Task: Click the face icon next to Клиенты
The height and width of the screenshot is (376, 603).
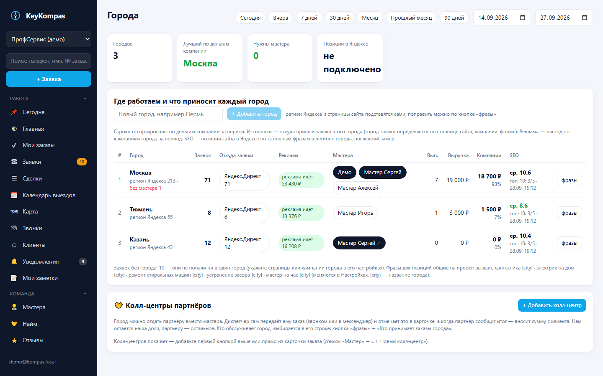Action: click(x=14, y=245)
